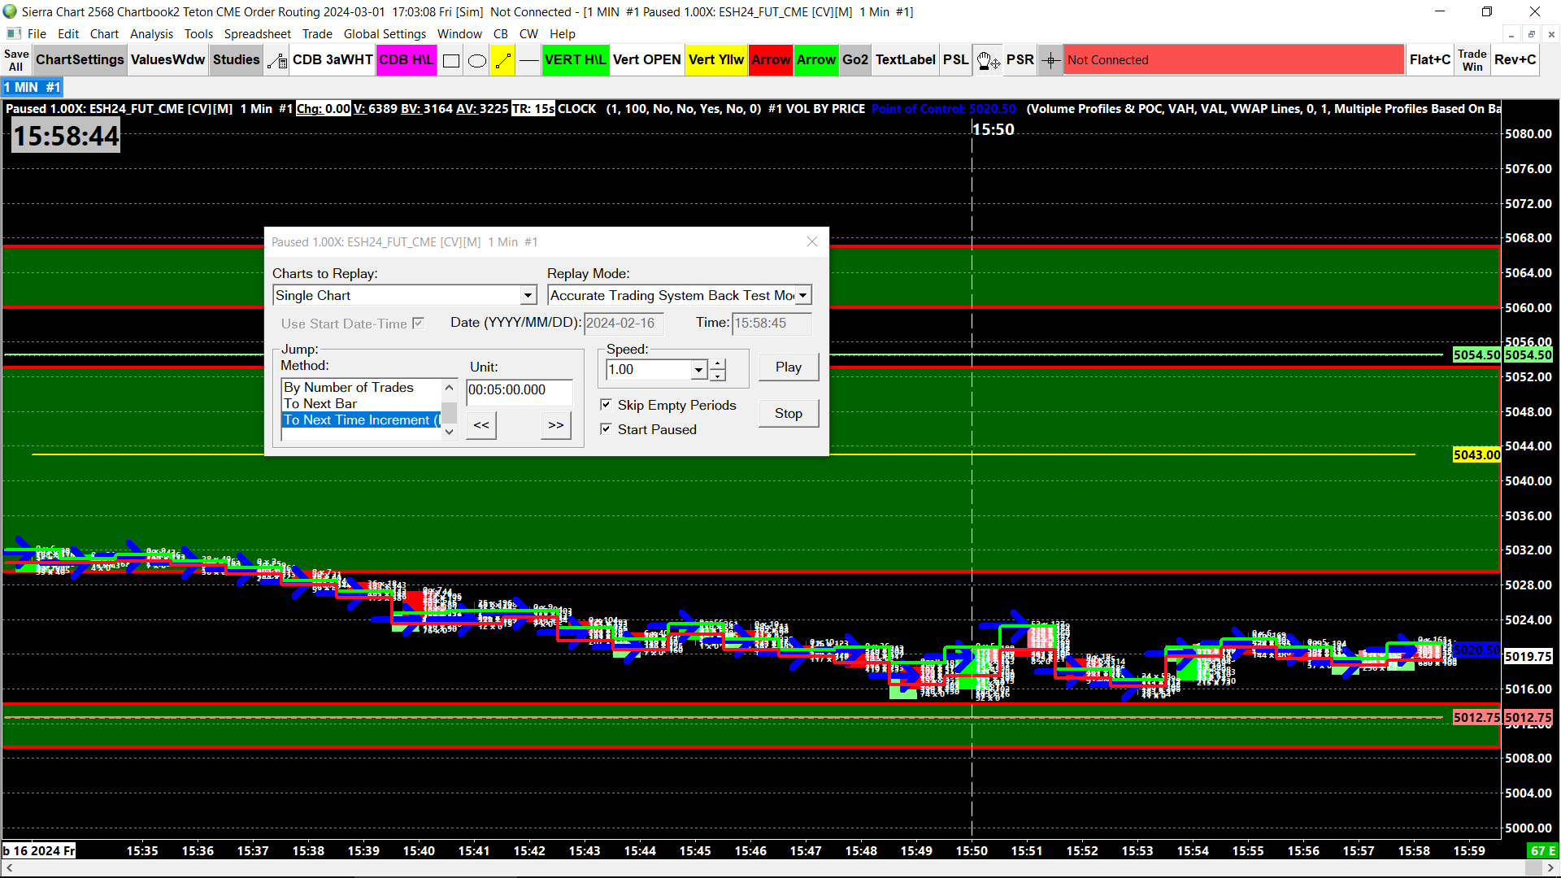Click the jump Unit time input field
The height and width of the screenshot is (878, 1561).
519,390
